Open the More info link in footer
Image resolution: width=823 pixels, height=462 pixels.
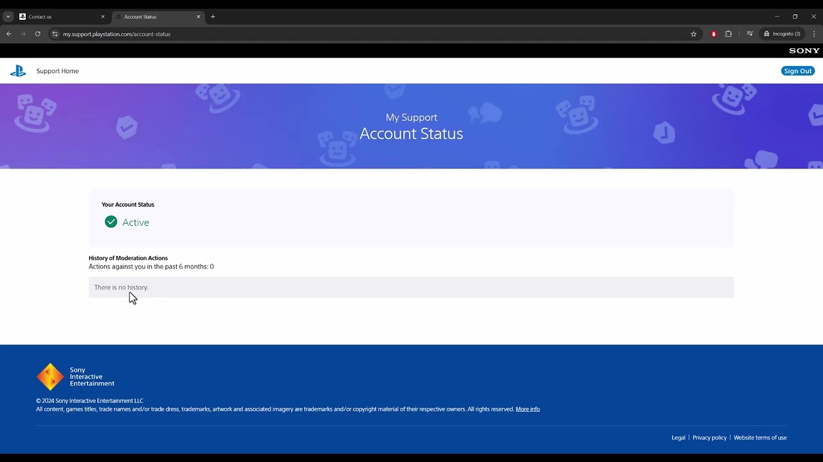click(528, 409)
